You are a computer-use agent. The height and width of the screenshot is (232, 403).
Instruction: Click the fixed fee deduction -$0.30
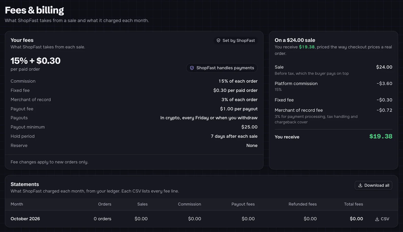click(x=384, y=100)
